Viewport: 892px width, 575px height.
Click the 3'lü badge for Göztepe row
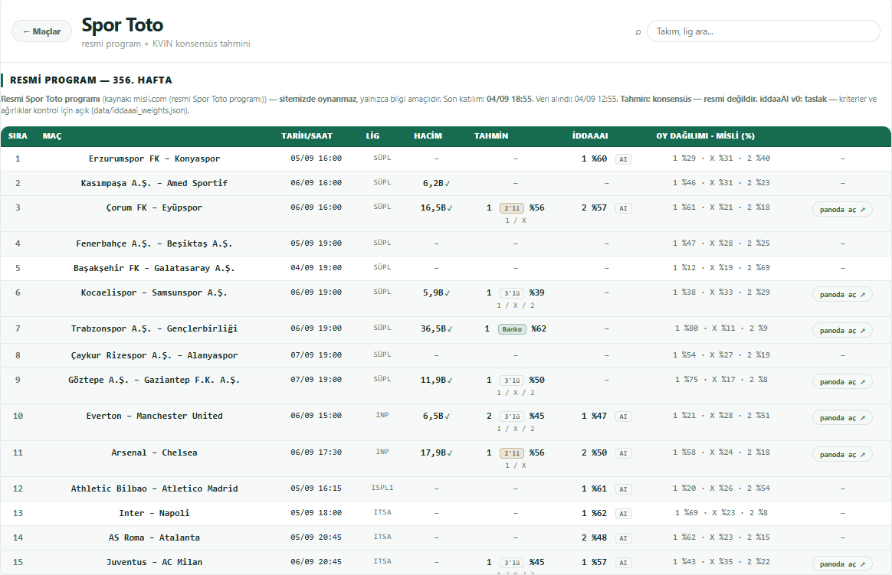tap(512, 380)
